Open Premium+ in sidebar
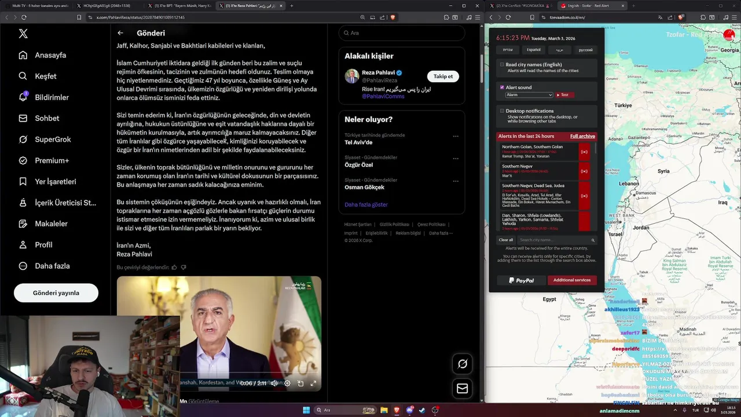This screenshot has height=417, width=741. [44, 160]
